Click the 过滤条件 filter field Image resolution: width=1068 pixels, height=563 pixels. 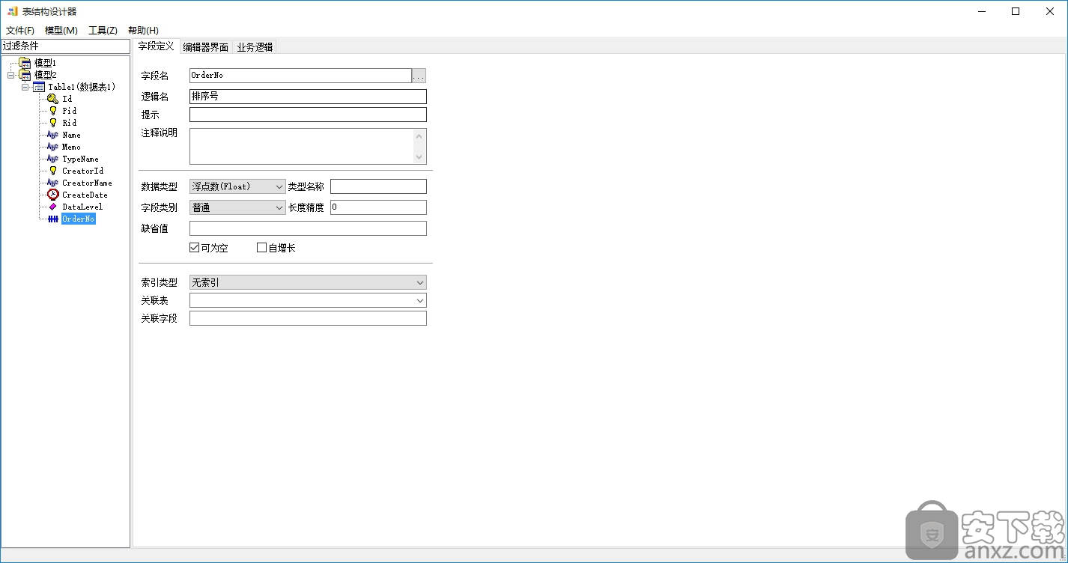click(x=65, y=46)
